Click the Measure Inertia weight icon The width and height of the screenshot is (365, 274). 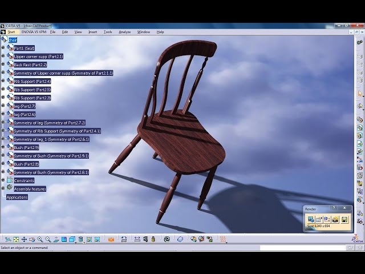153,239
